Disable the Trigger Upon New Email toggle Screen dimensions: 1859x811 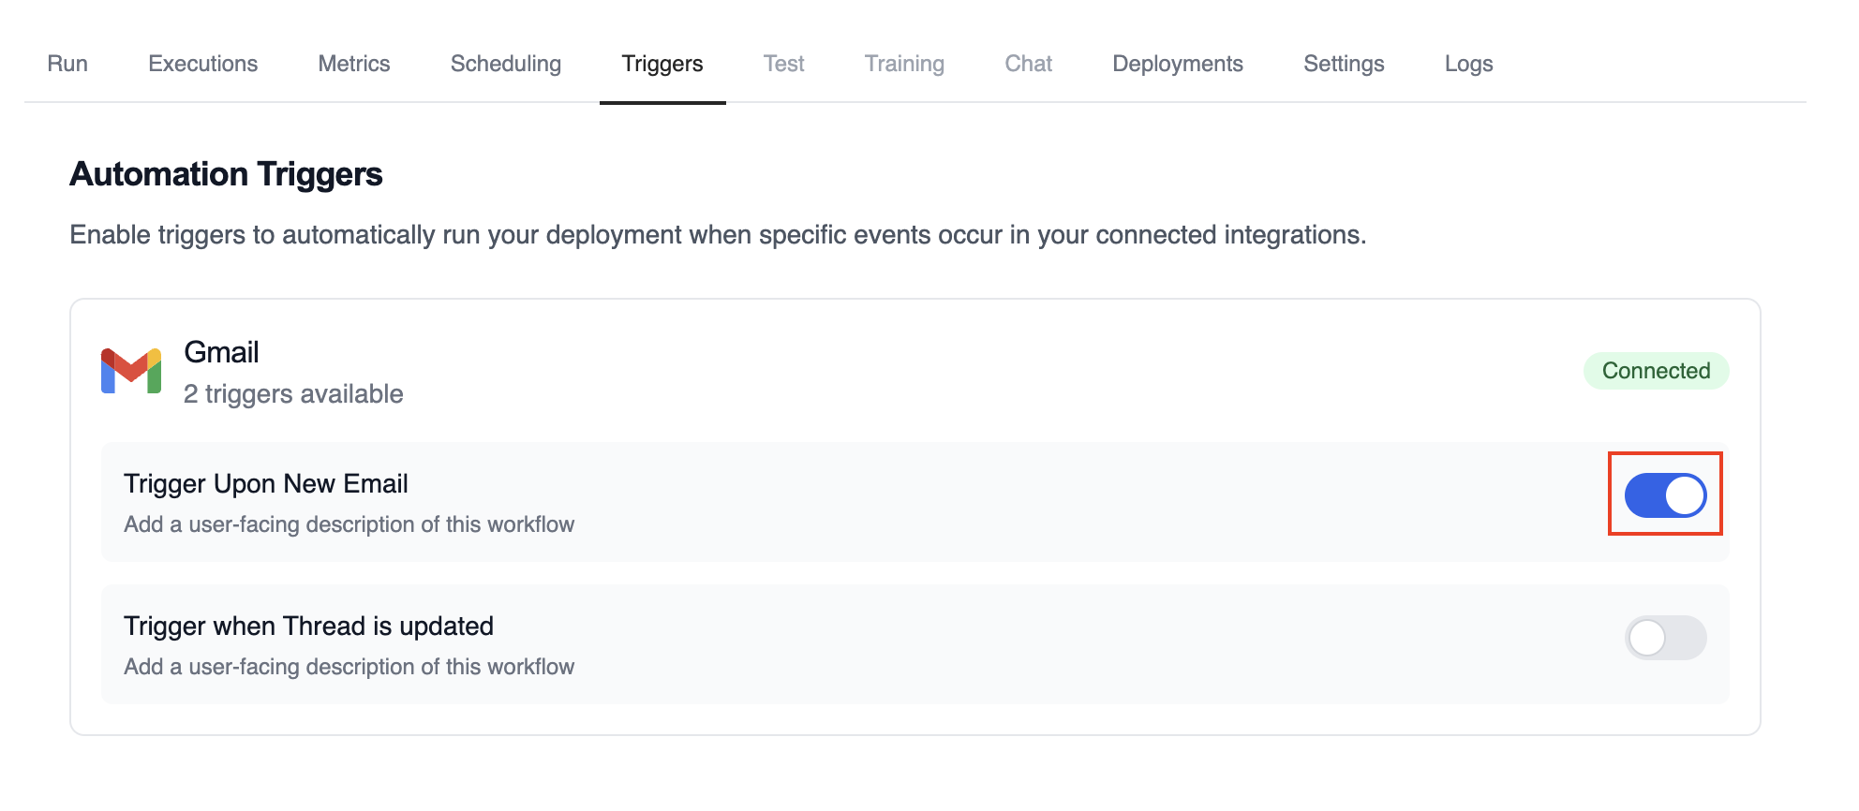click(1665, 495)
